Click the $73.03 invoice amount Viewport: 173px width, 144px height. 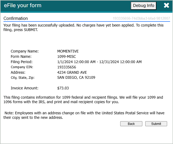point(63,88)
